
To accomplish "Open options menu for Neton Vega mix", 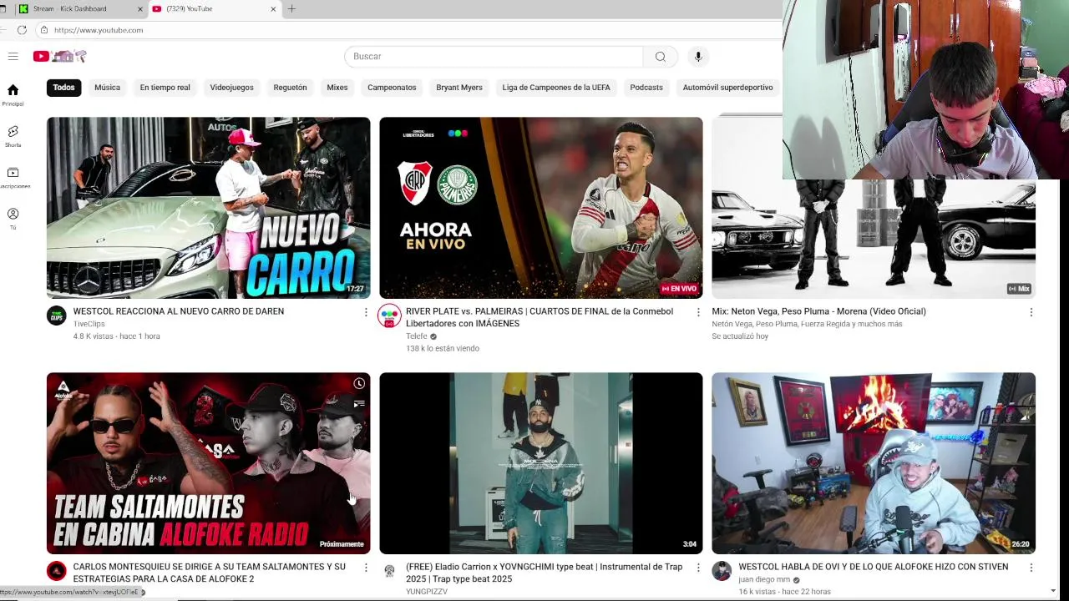I will coord(1031,312).
